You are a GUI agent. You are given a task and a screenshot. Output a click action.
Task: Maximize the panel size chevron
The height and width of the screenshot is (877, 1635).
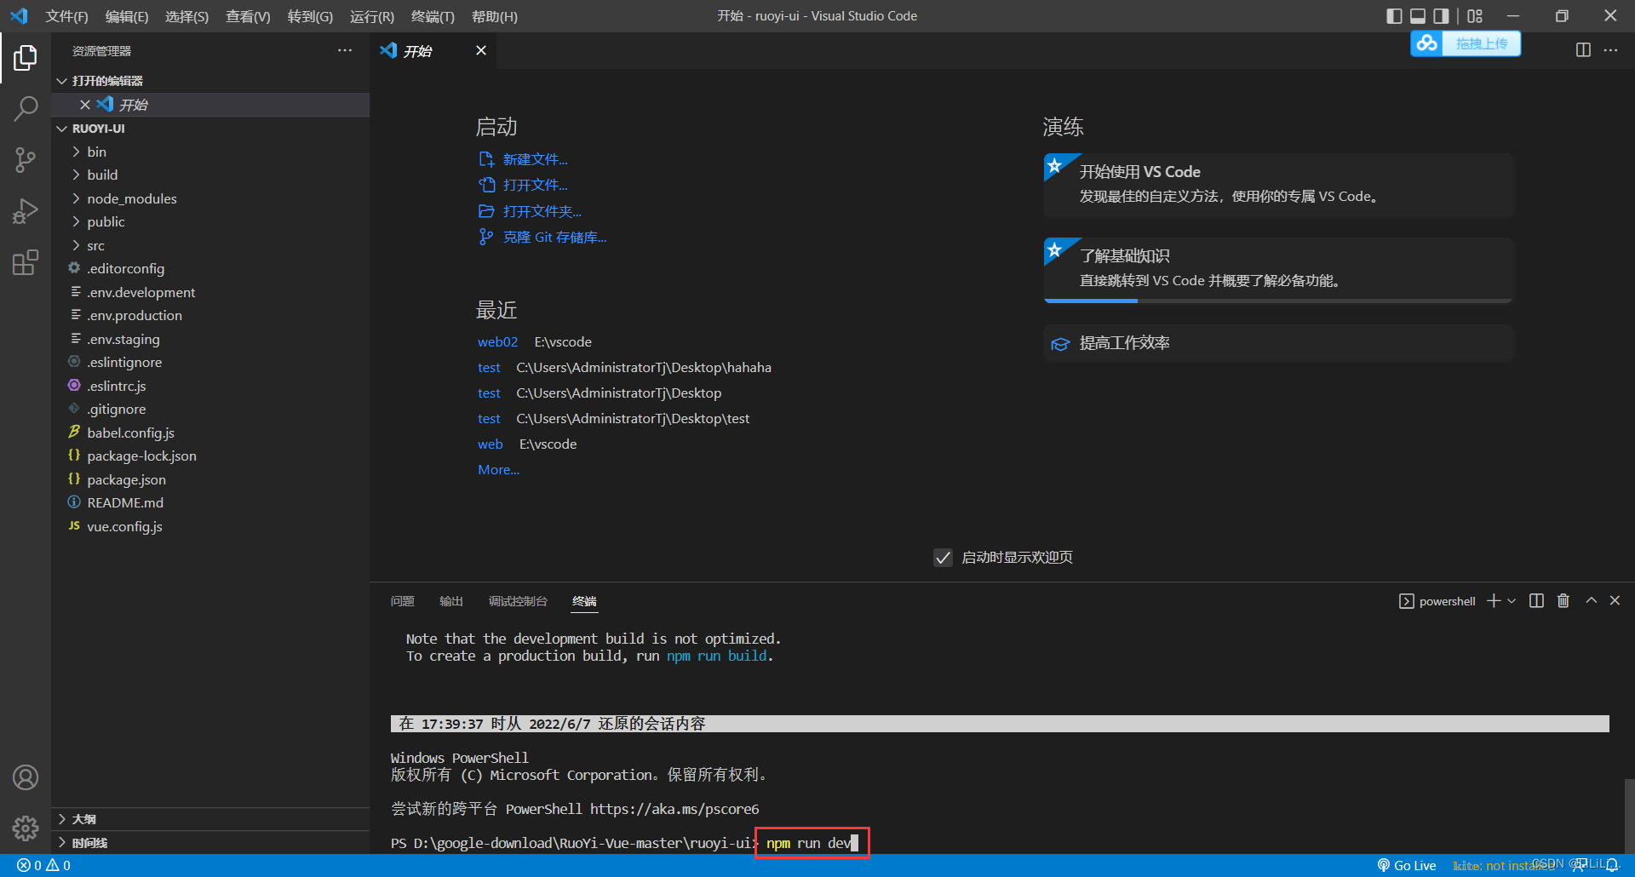(x=1591, y=600)
